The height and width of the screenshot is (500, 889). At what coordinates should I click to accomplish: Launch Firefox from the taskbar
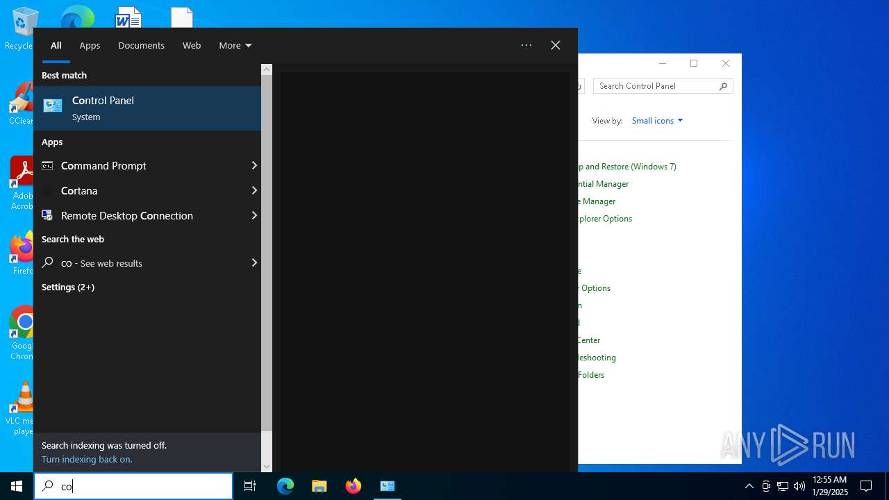354,486
